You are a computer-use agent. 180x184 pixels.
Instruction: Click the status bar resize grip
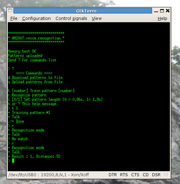coord(105,176)
